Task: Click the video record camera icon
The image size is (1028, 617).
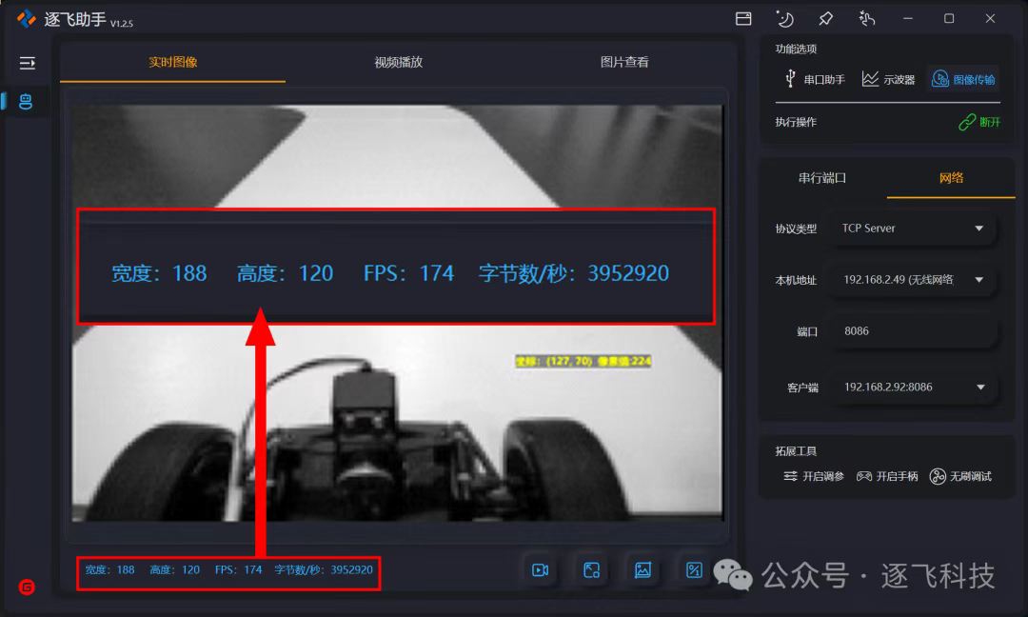Action: pyautogui.click(x=541, y=569)
